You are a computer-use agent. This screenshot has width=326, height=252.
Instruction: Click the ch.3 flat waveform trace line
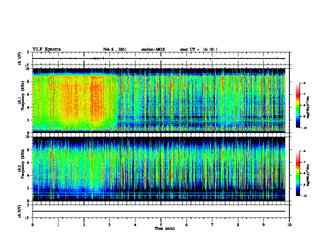click(x=159, y=211)
